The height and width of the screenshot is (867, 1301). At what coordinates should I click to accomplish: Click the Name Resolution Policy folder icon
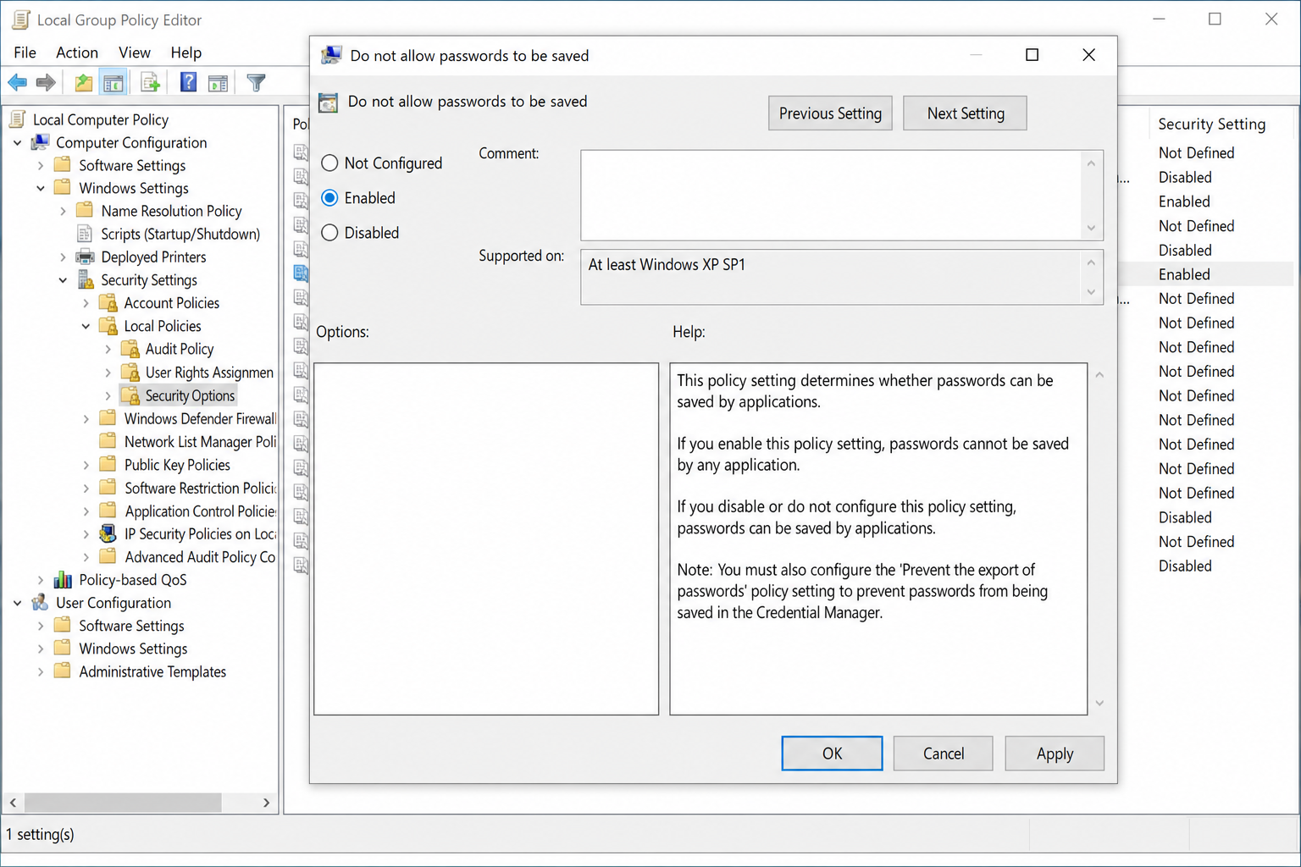pyautogui.click(x=85, y=210)
